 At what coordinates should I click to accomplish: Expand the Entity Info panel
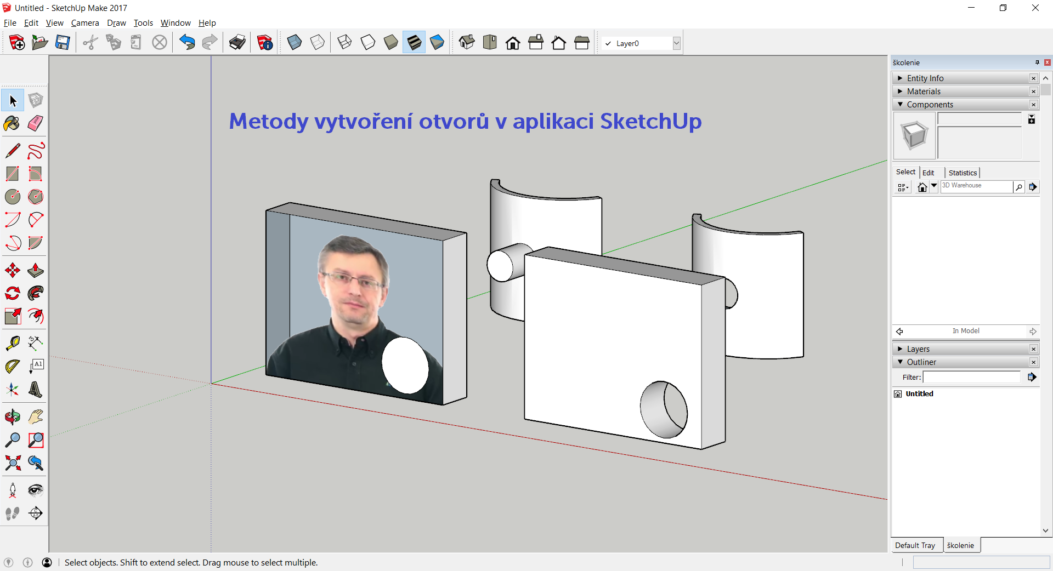click(900, 78)
